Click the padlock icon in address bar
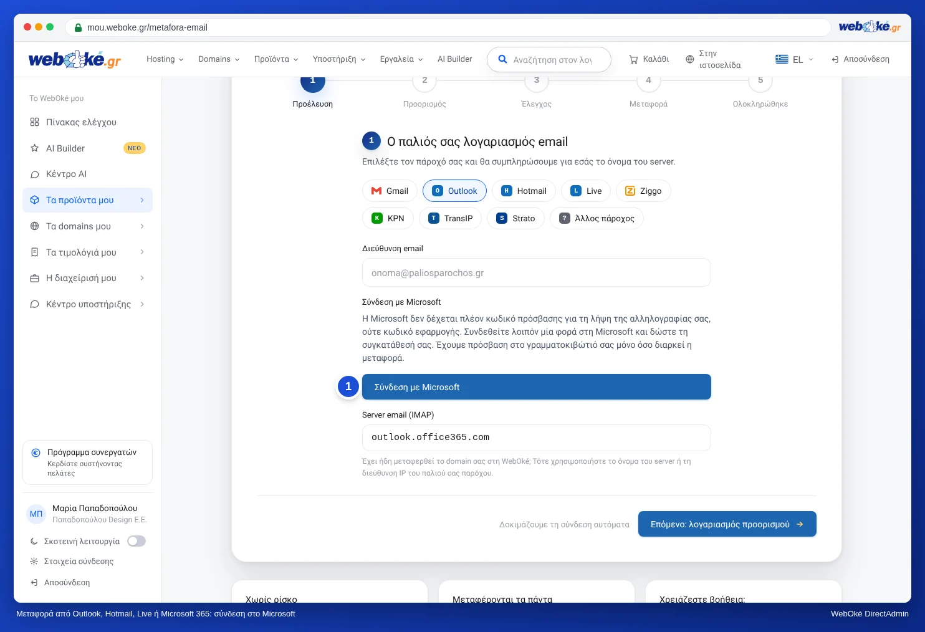925x632 pixels. click(79, 27)
